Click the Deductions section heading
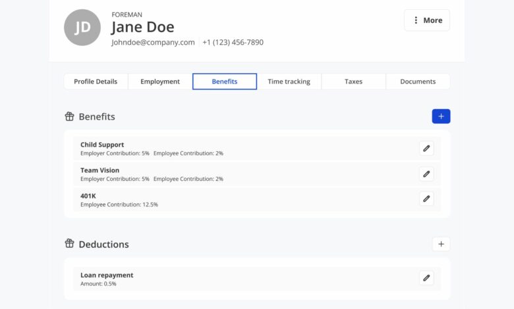Viewport: 514px width, 309px height. 104,245
